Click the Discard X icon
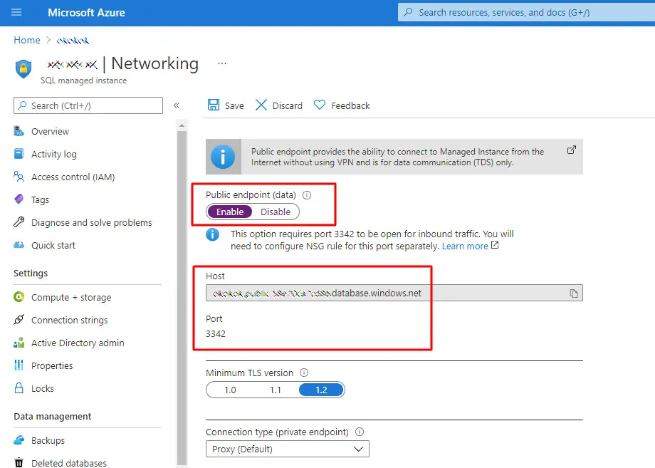655x468 pixels. pos(261,105)
